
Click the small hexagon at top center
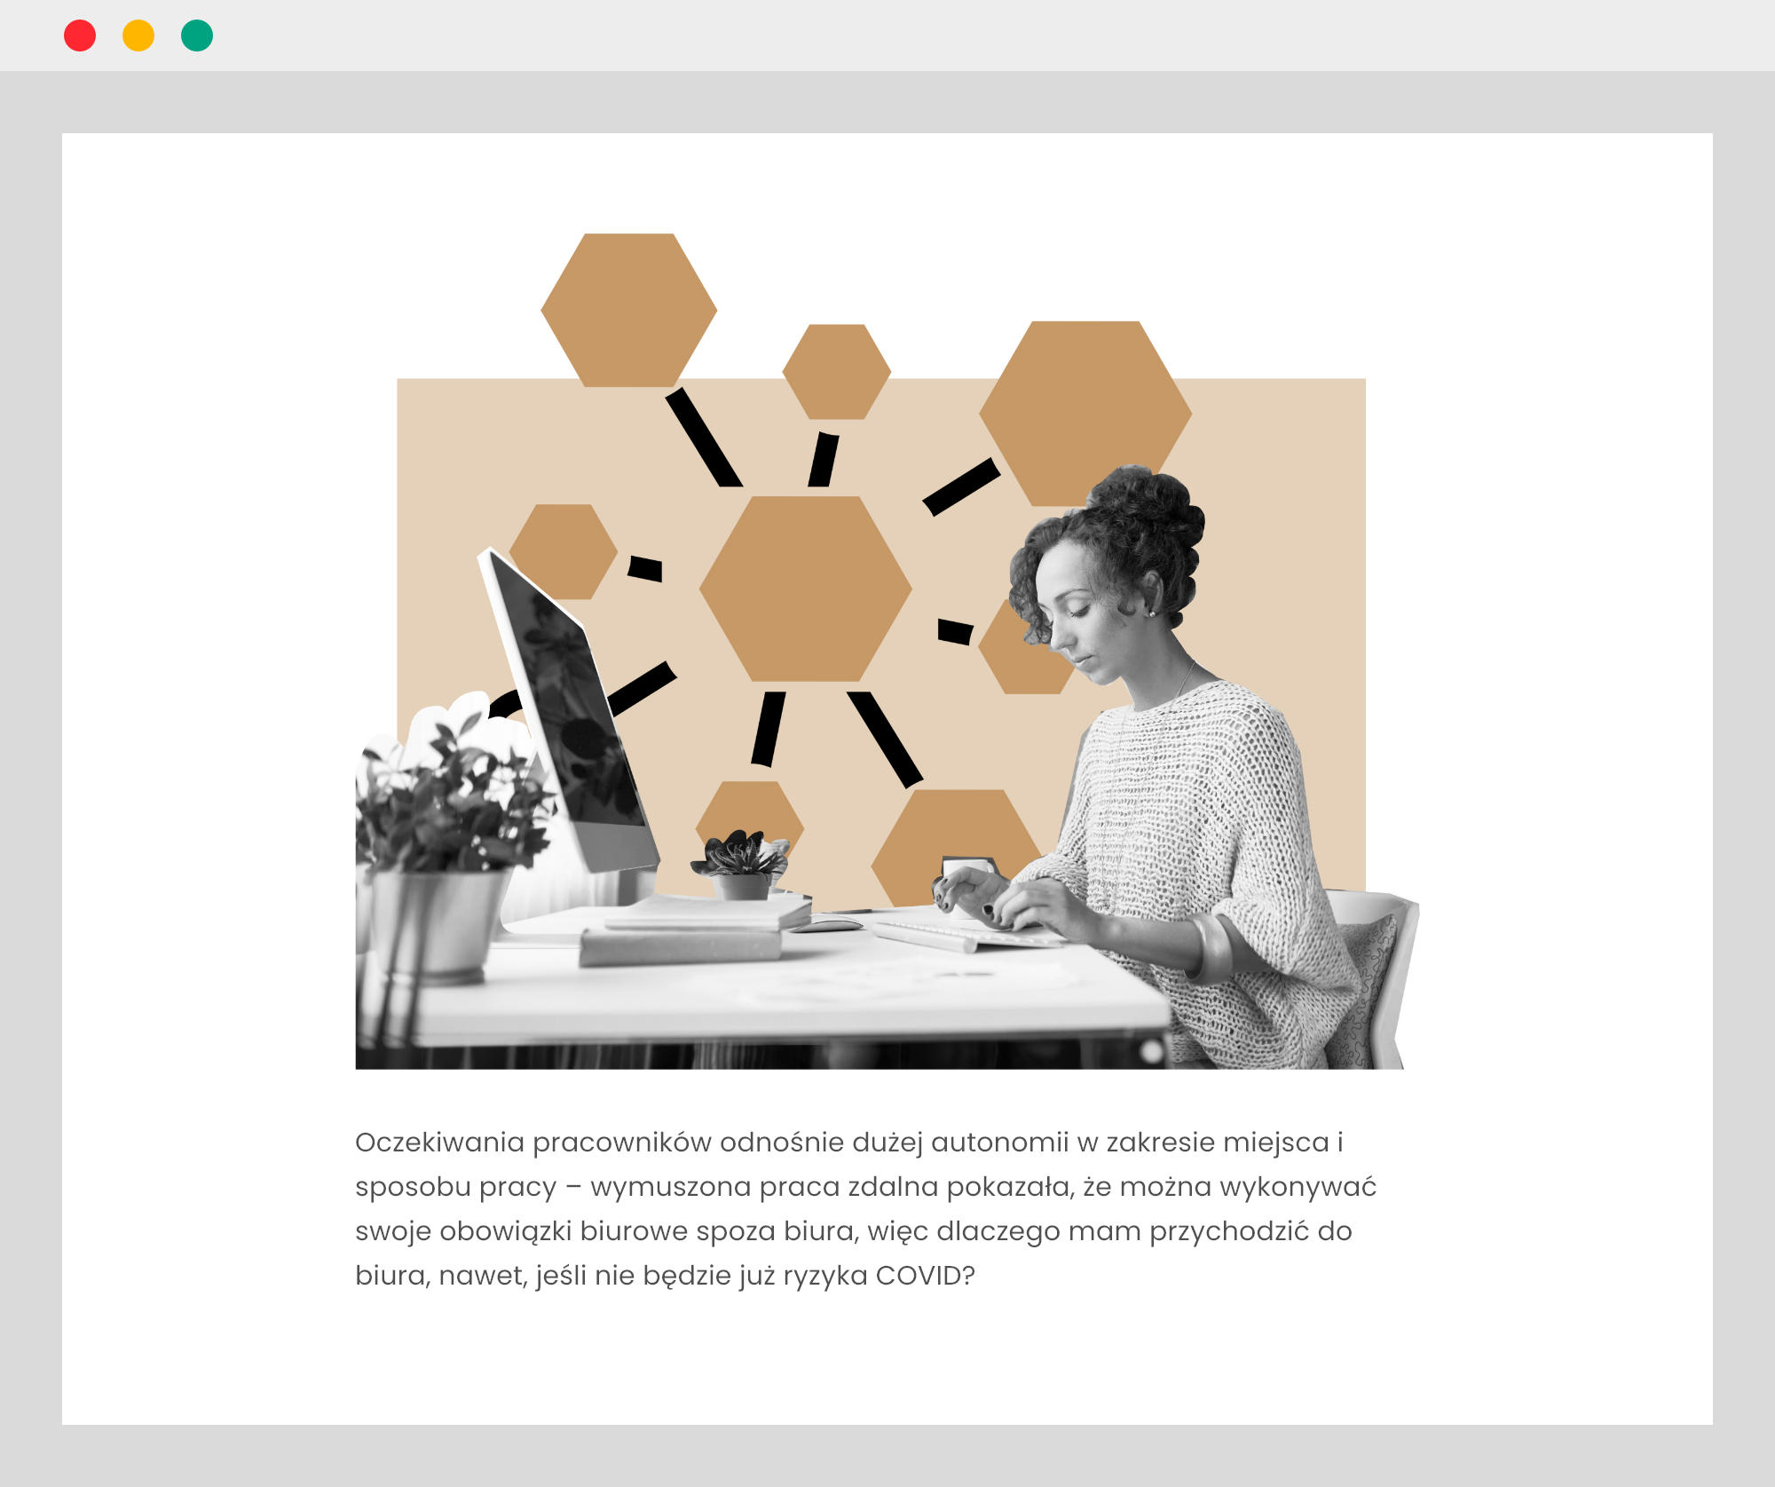point(836,371)
